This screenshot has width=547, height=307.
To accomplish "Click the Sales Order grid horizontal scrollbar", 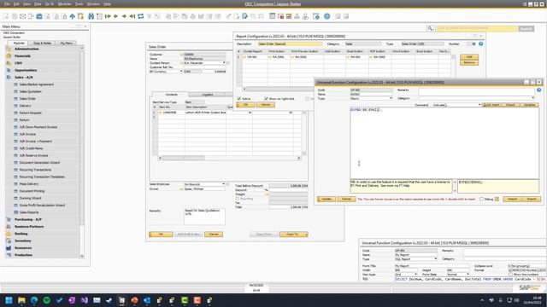I will coord(230,158).
